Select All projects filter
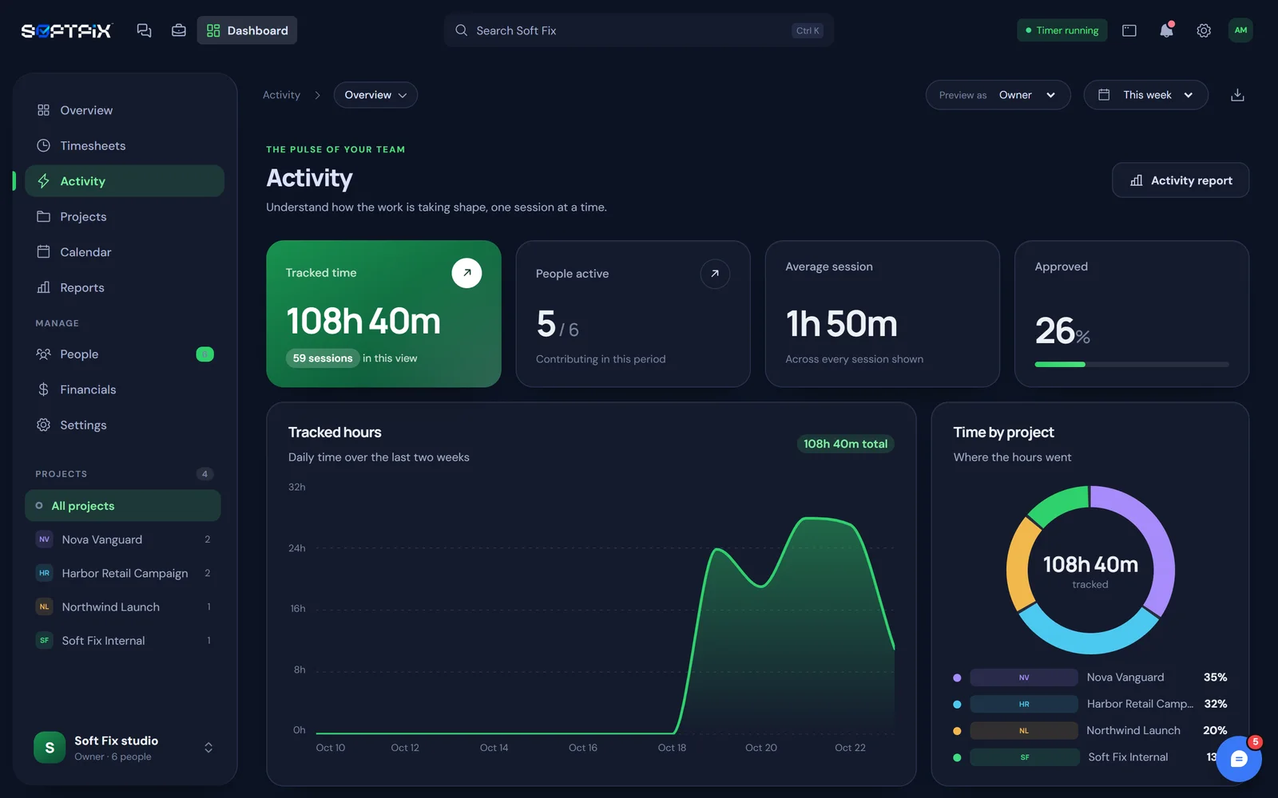The width and height of the screenshot is (1278, 798). (x=123, y=506)
